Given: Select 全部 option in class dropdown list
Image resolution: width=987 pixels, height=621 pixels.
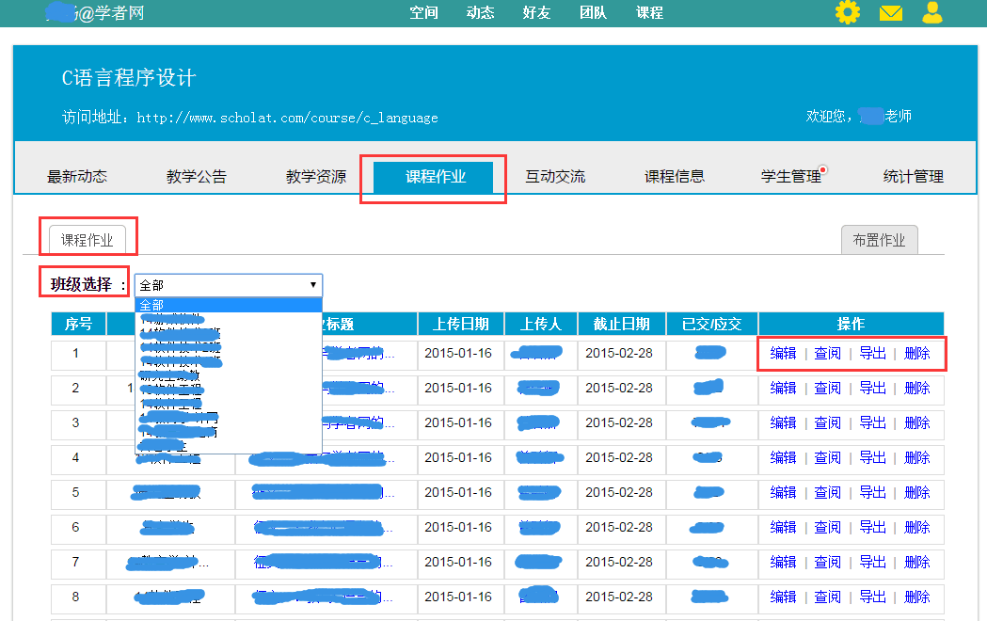Looking at the screenshot, I should coord(151,305).
